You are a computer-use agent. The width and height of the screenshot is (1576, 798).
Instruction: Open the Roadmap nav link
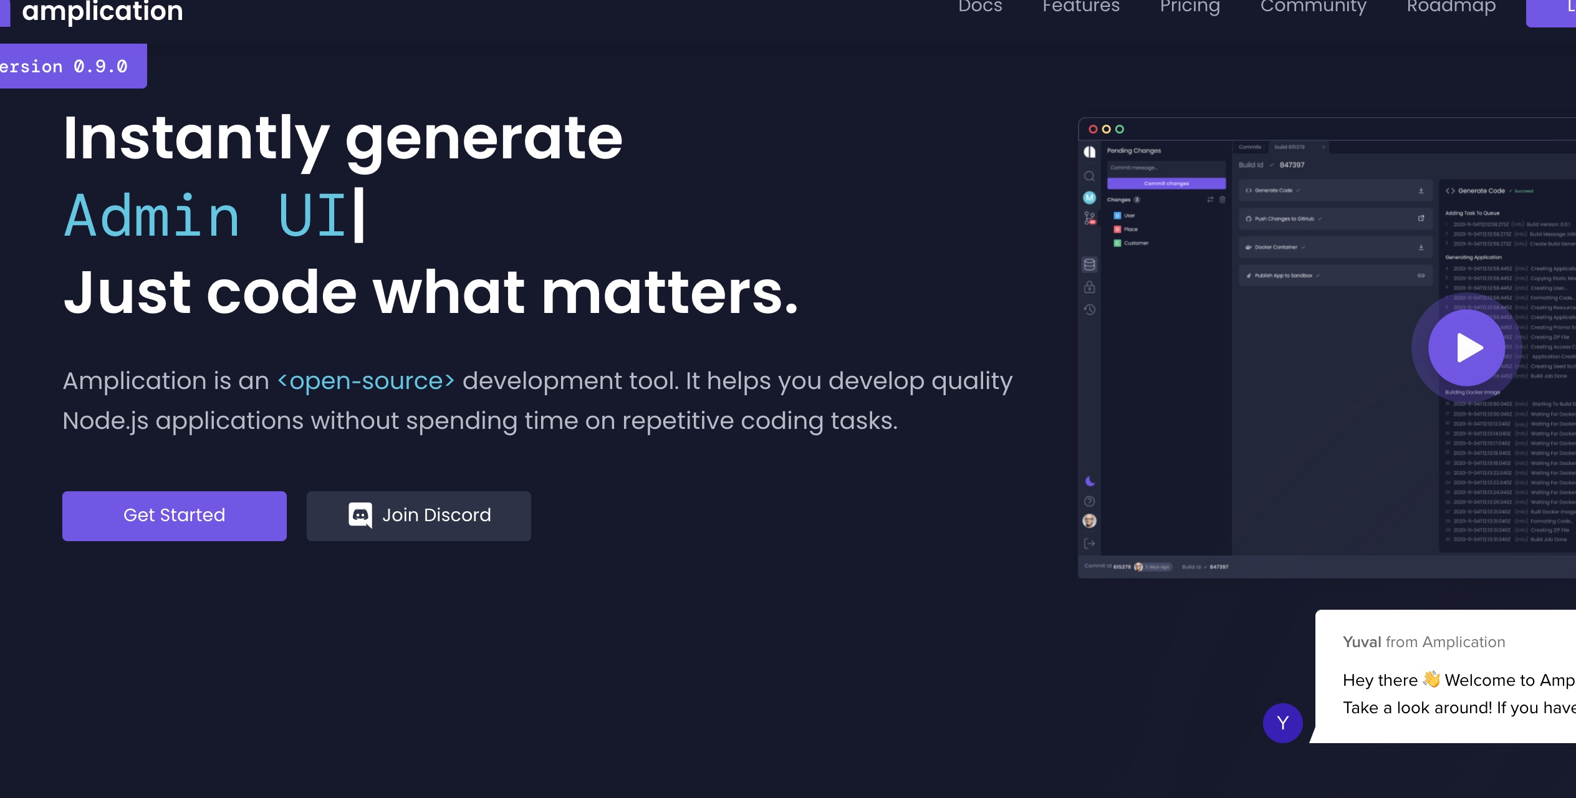[x=1451, y=7]
